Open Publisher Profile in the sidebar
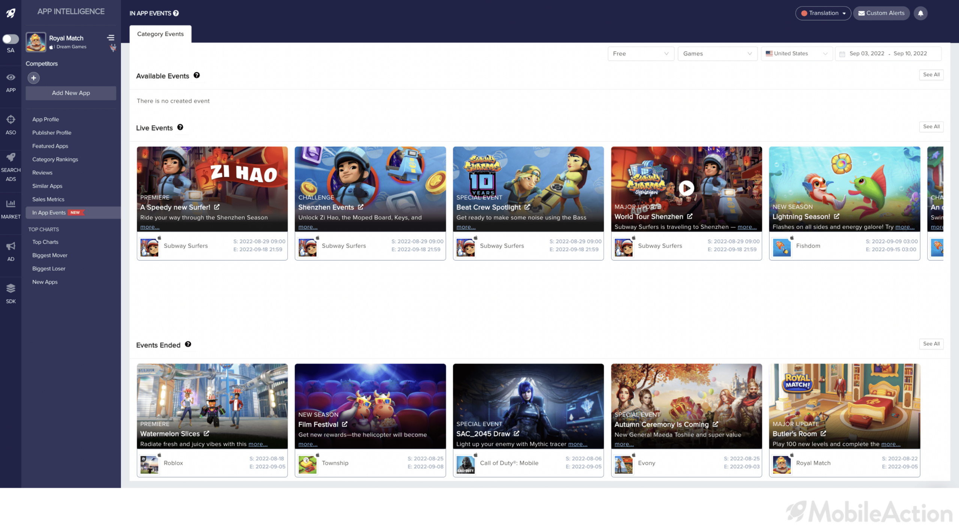This screenshot has height=532, width=959. [x=52, y=133]
